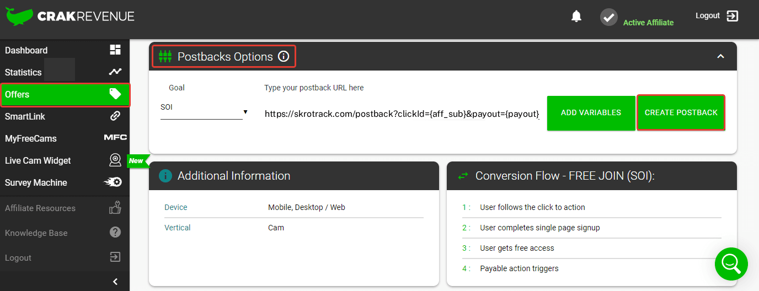Click the Postbacks Options heading
Viewport: 759px width, 291px height.
(x=225, y=56)
